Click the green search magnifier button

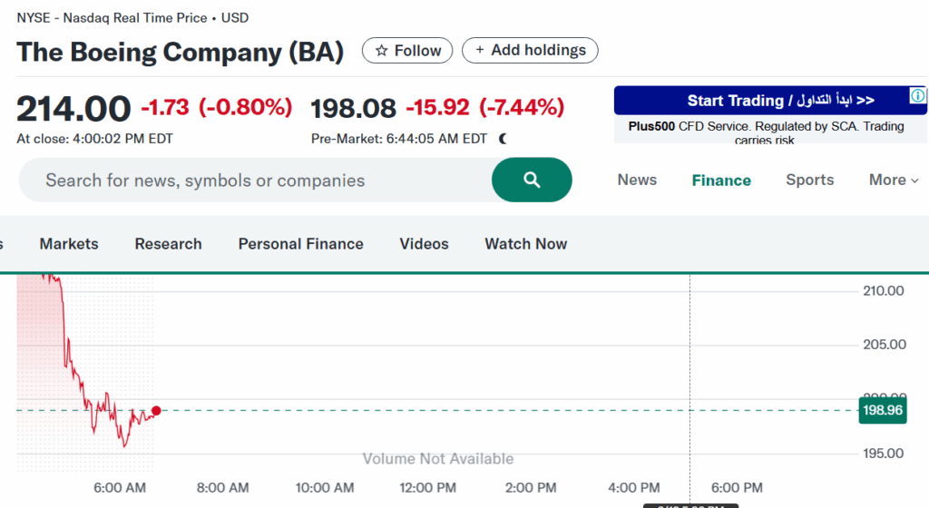[532, 180]
